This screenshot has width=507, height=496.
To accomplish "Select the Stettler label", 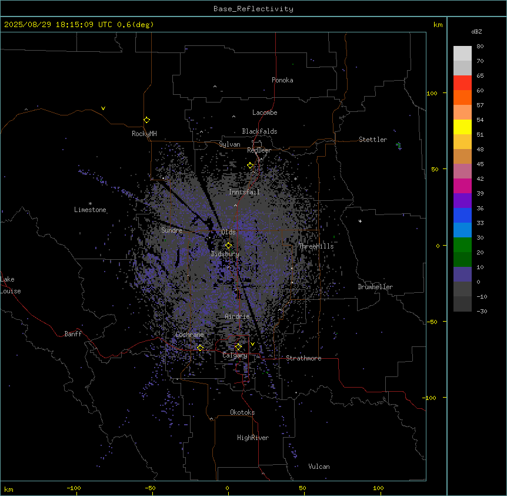I will coord(373,140).
